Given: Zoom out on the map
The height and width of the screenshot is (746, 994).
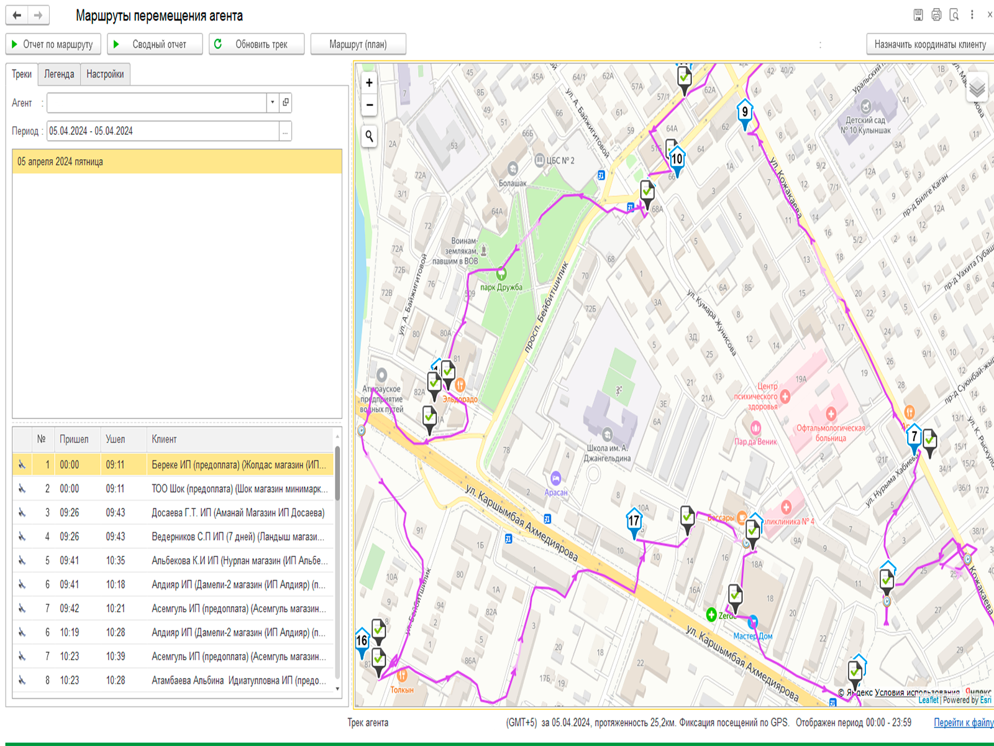Looking at the screenshot, I should tap(369, 105).
